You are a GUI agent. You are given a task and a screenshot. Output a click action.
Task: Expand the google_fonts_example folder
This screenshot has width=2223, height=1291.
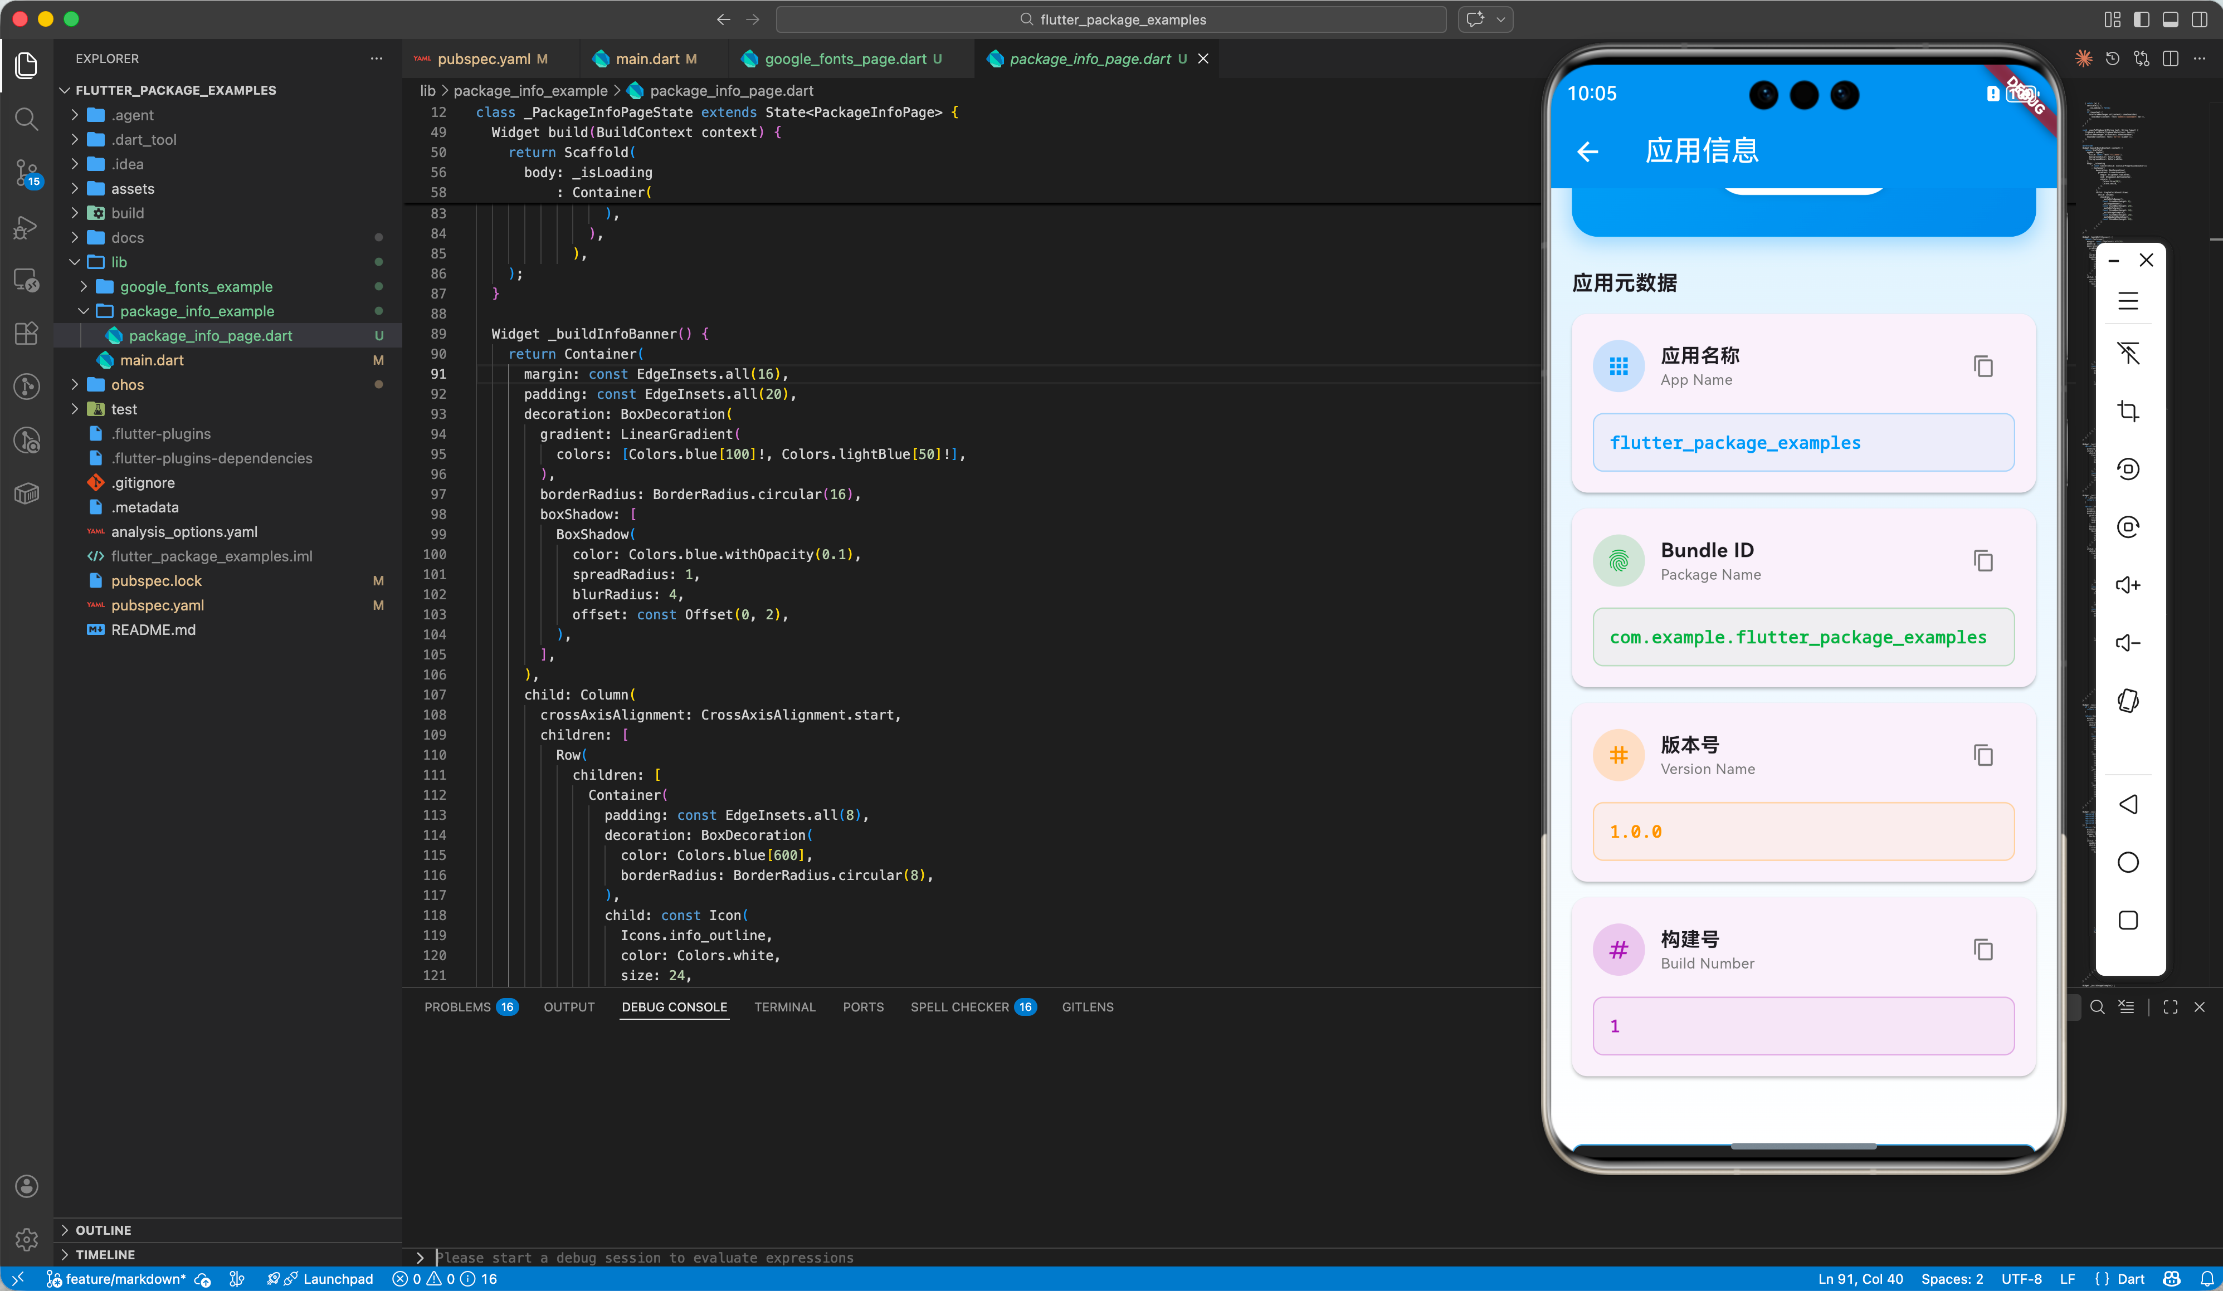click(196, 287)
